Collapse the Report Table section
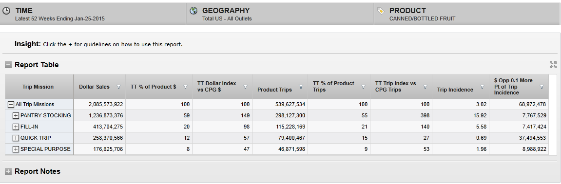Screen dimensions: 561x184 point(8,65)
